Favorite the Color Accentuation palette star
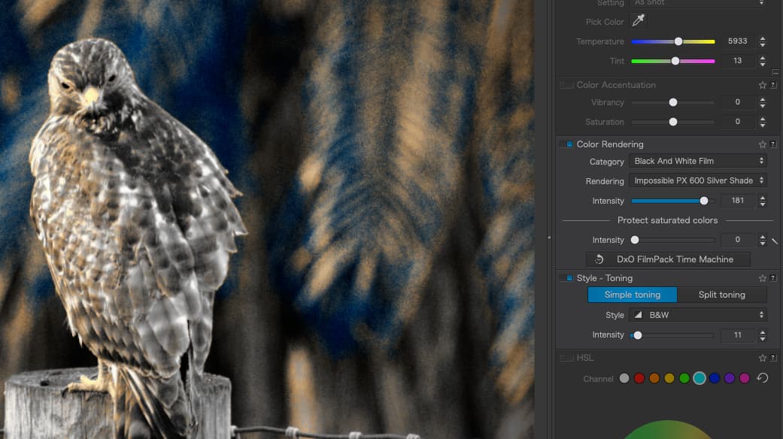 tap(763, 86)
